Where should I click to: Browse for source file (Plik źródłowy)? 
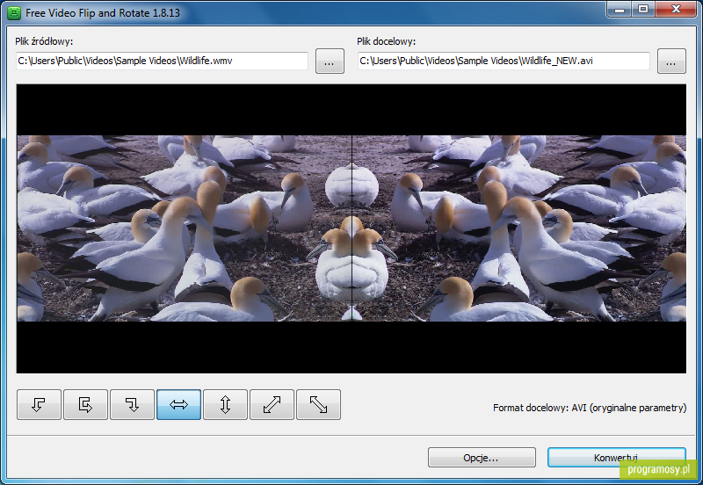pos(330,61)
